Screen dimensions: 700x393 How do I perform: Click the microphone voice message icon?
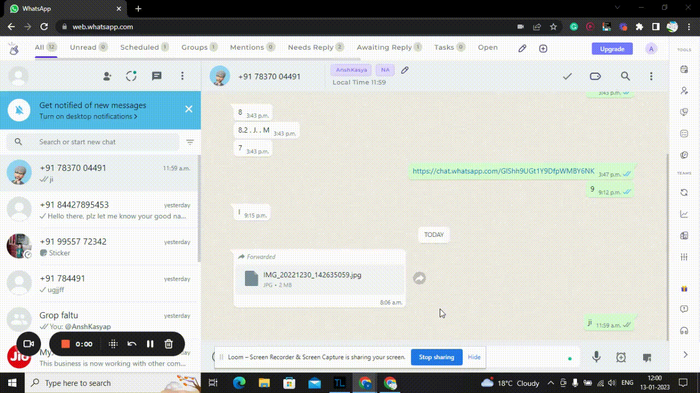pos(597,357)
